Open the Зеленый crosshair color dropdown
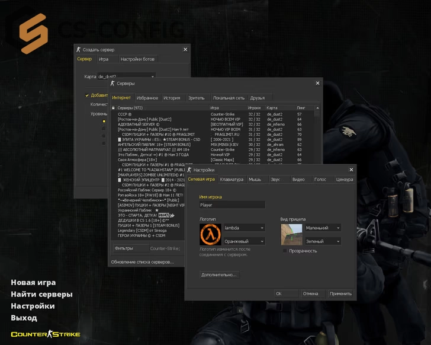431x345 pixels. [323, 241]
